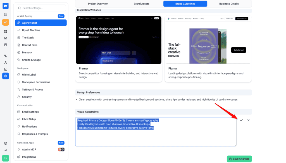Screen dimensions: 286x163
Task: Click the Memory brain icon
Action: (x=19, y=52)
